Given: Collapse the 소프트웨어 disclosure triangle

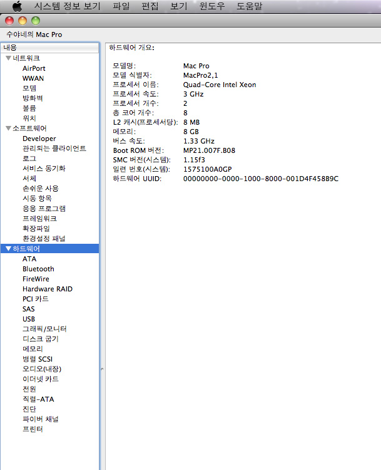Looking at the screenshot, I should (8, 128).
